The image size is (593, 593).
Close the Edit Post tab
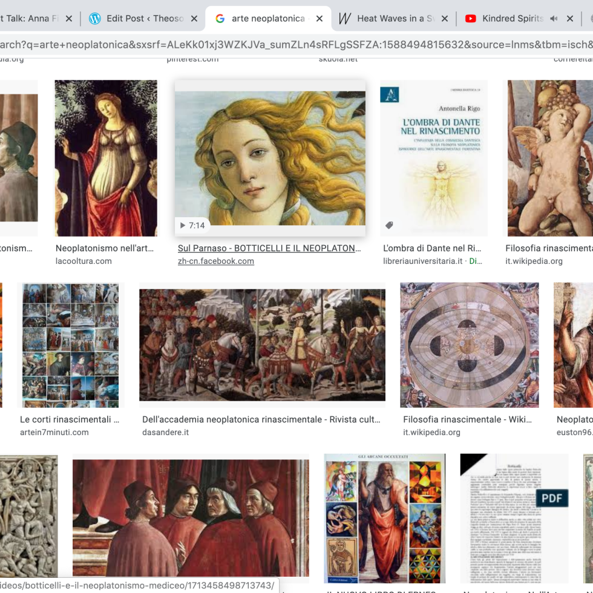[194, 19]
